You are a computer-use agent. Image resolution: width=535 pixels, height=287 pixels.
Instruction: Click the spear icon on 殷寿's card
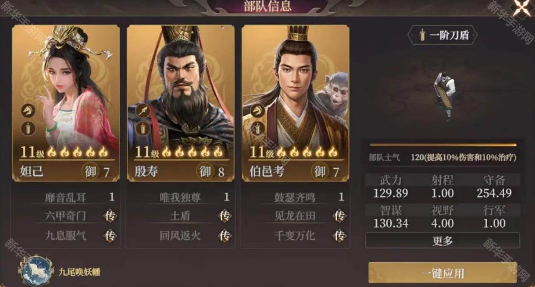pyautogui.click(x=143, y=111)
